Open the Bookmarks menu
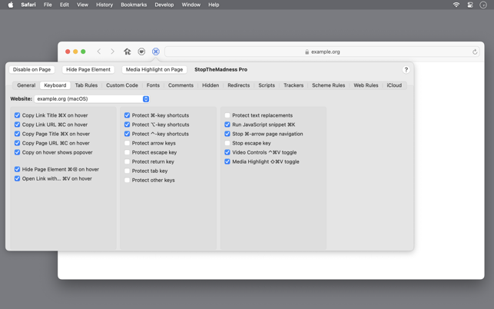 [x=134, y=5]
